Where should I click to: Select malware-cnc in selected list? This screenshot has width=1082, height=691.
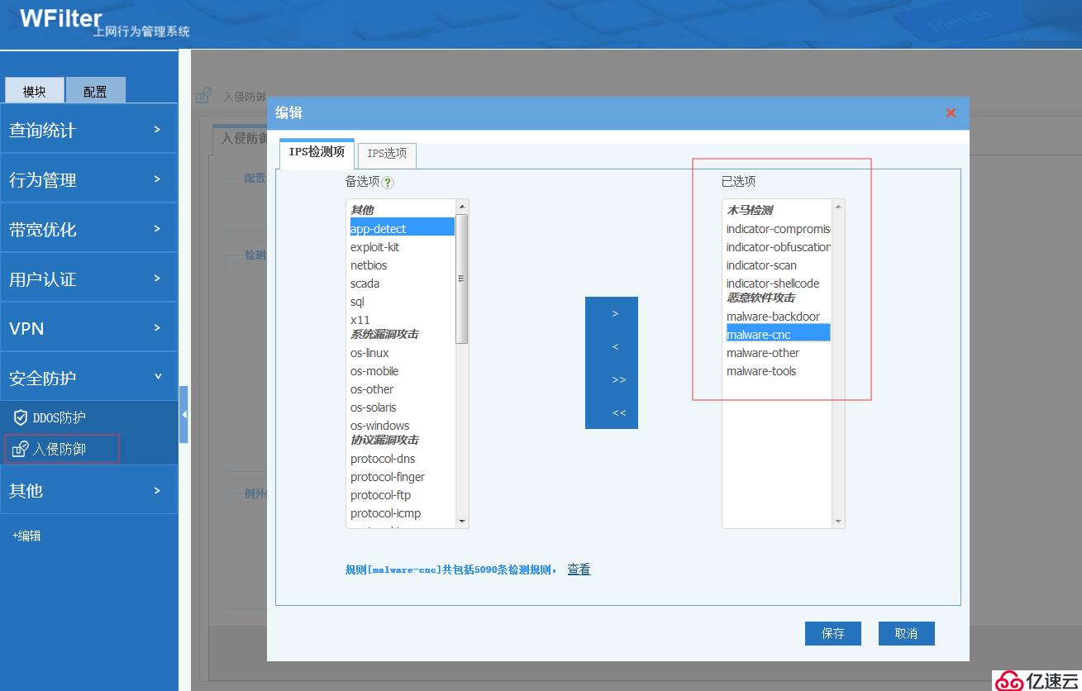click(x=778, y=335)
